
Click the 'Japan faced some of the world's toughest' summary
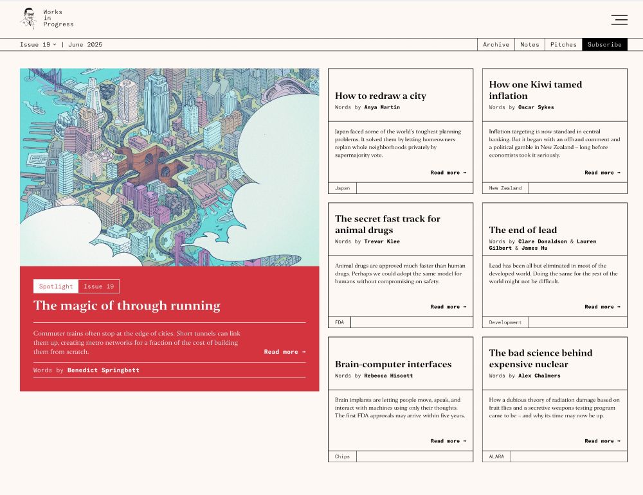click(x=398, y=143)
